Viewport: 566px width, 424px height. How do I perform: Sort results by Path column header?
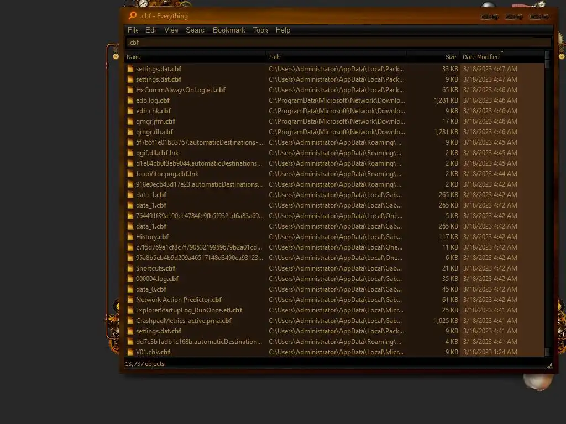pos(336,57)
